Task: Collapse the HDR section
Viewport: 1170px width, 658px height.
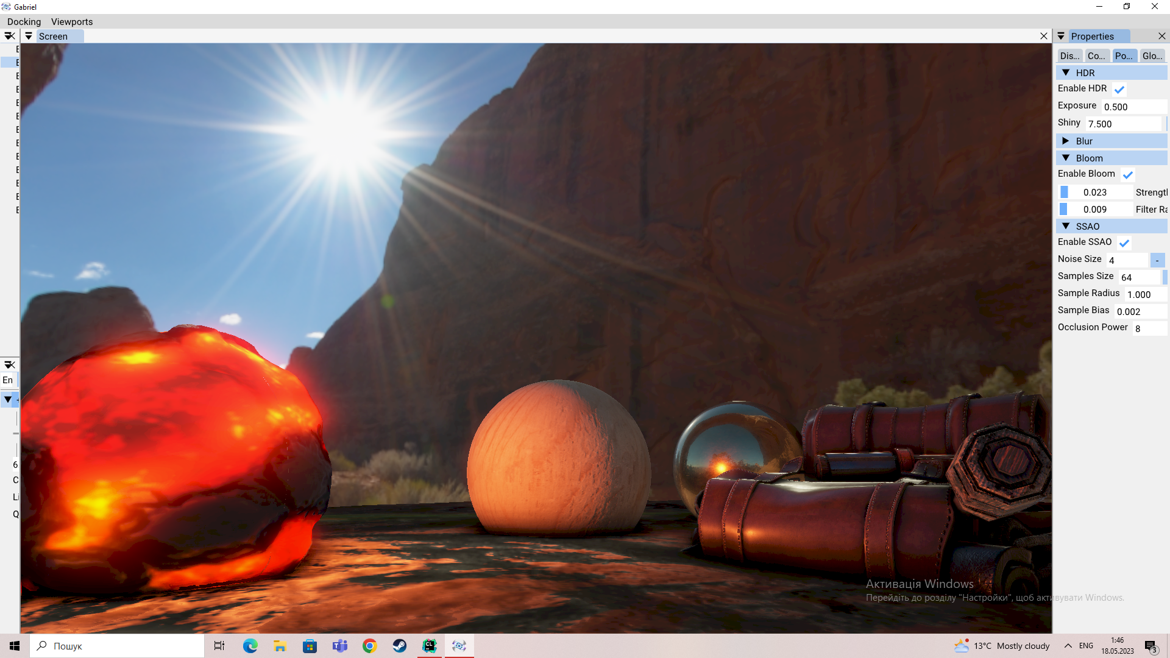Action: click(1066, 73)
